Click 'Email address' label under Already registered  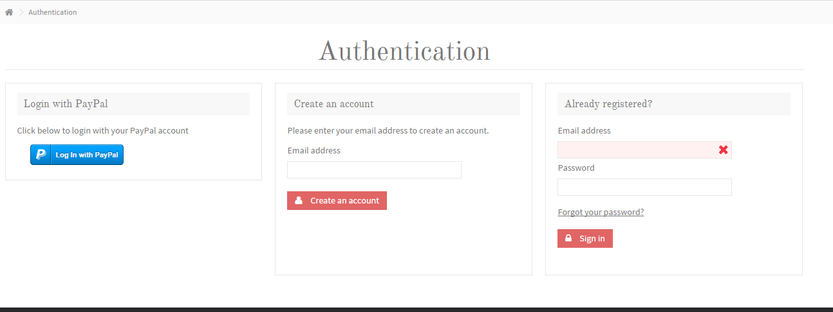coord(584,130)
